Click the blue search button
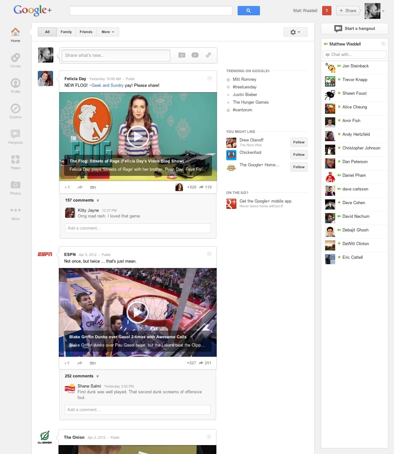Viewport: 394px width, 454px height. click(248, 10)
